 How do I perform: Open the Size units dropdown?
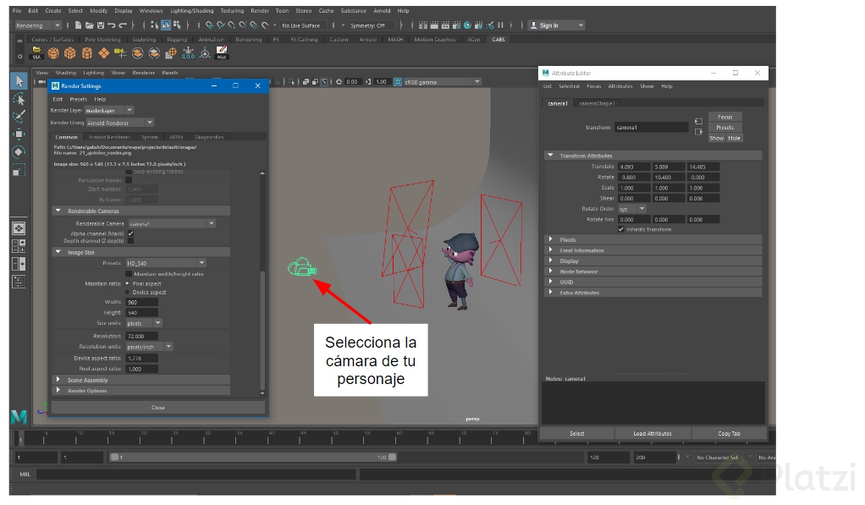pos(144,324)
